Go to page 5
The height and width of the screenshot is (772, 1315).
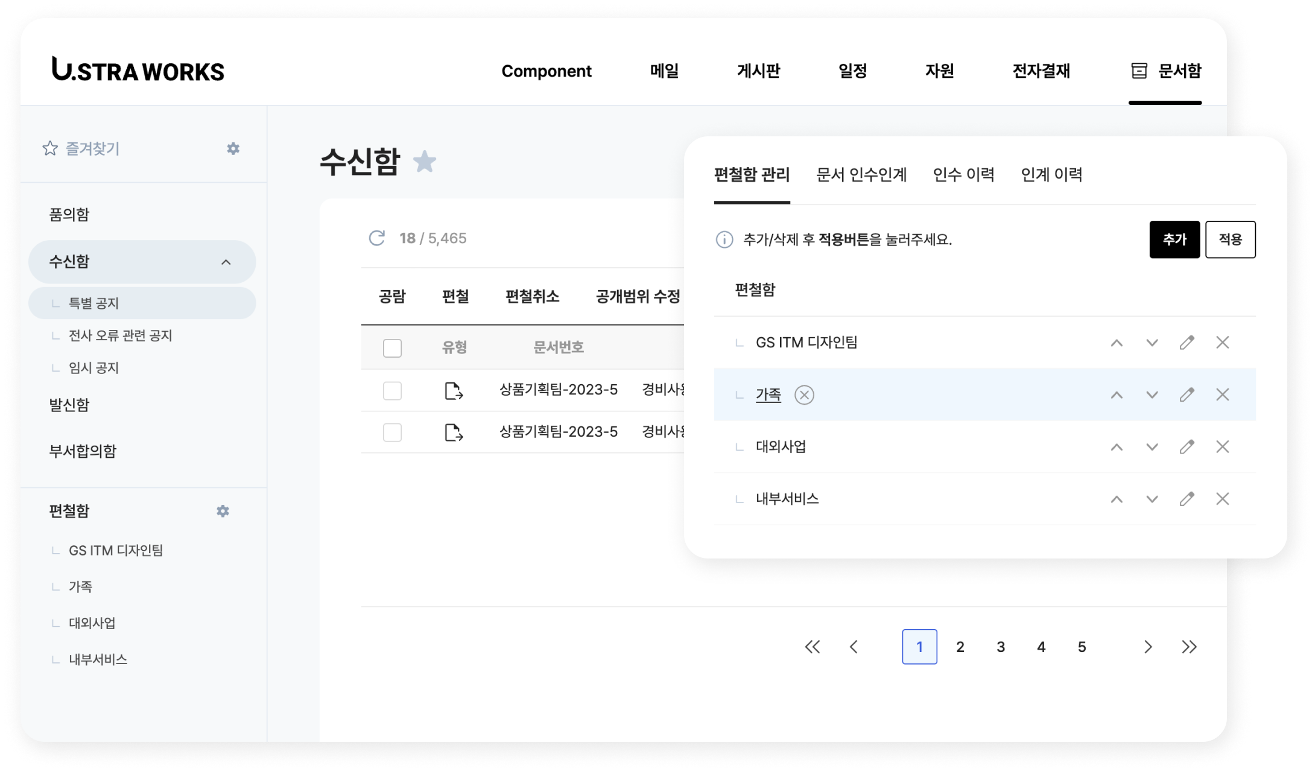click(1082, 647)
